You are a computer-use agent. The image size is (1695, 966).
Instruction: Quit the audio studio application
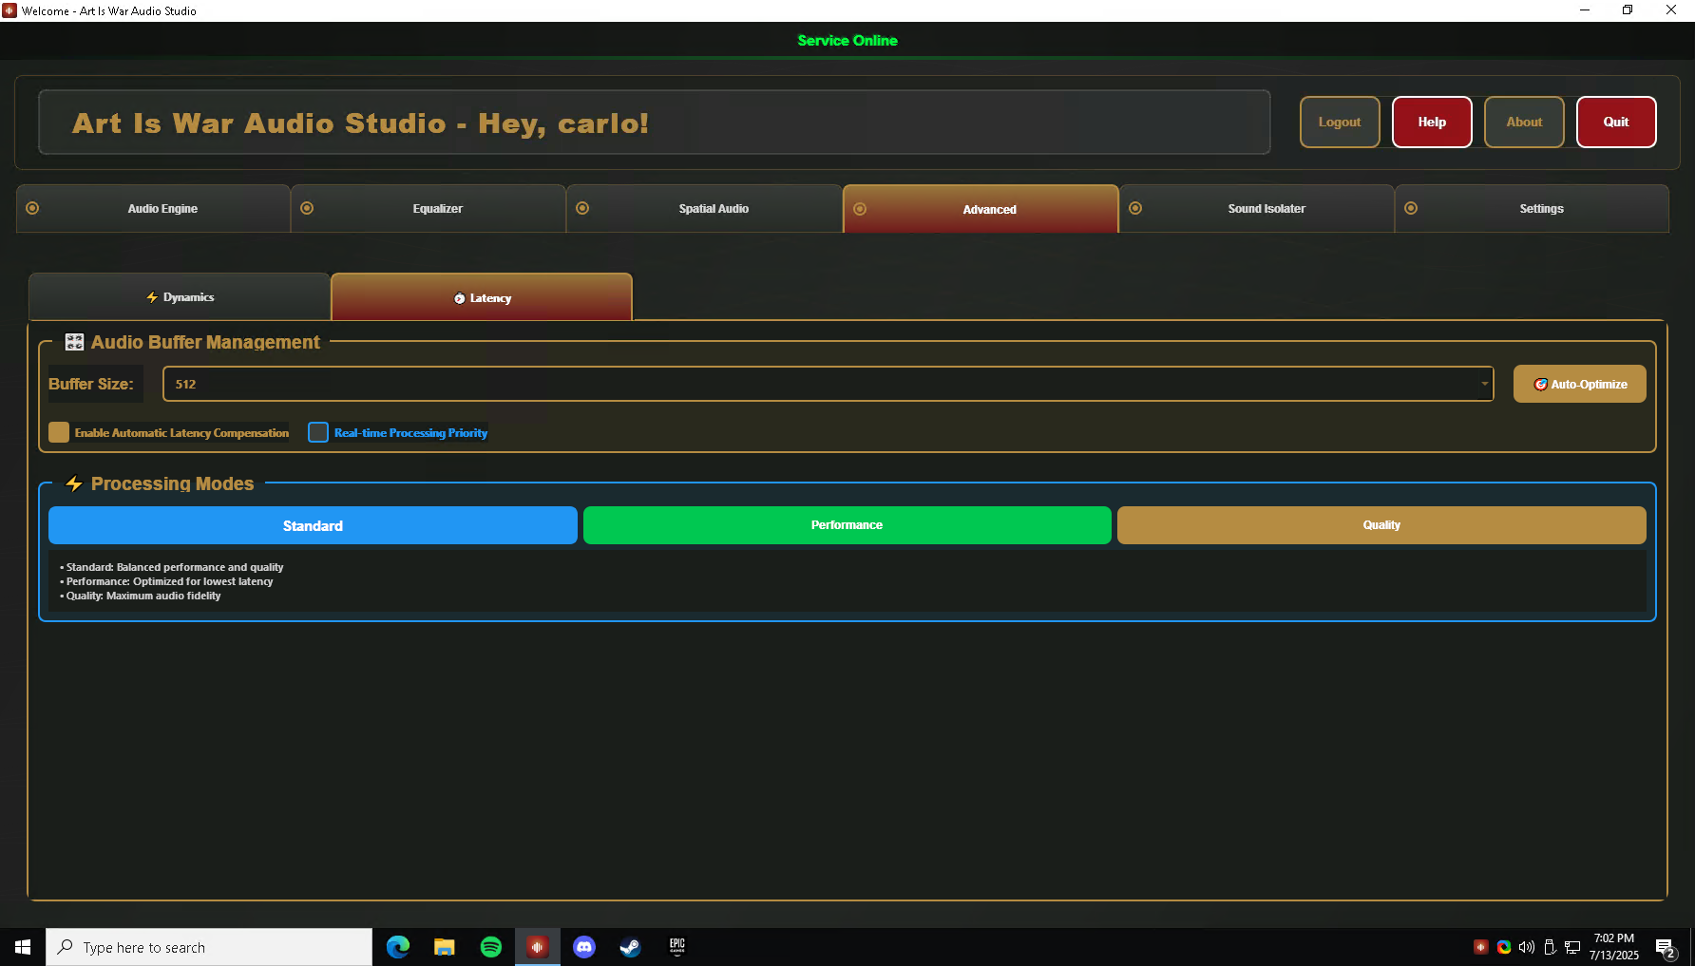pos(1616,122)
